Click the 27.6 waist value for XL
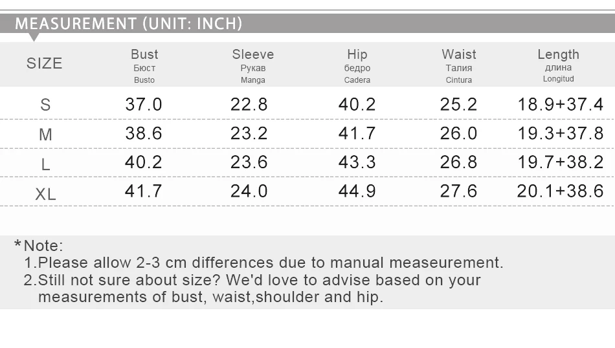Screen dimensions: 615x348 click(x=458, y=191)
